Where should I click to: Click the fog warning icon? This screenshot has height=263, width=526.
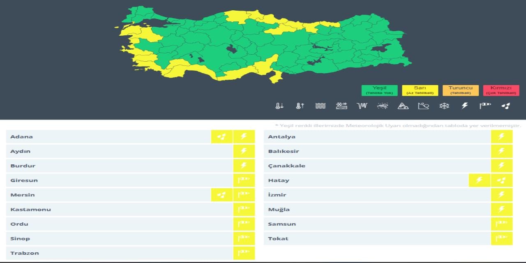coord(362,106)
